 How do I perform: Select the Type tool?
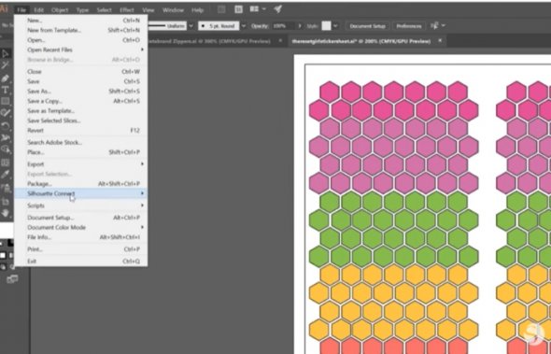pyautogui.click(x=5, y=90)
